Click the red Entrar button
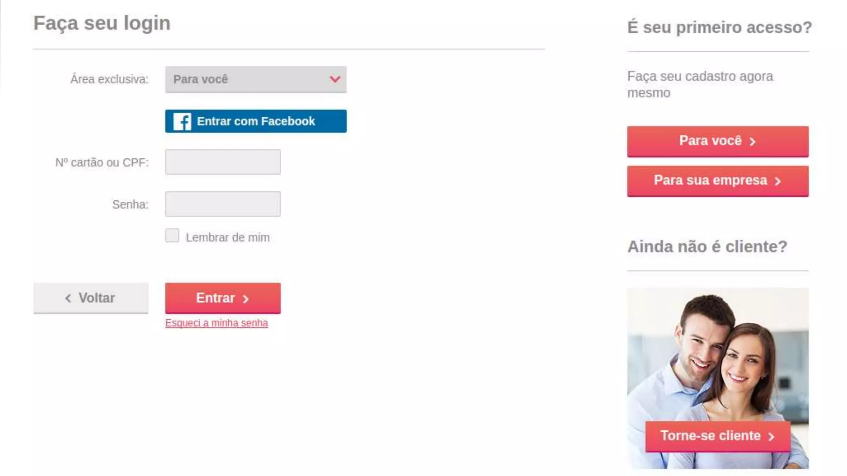Image resolution: width=847 pixels, height=476 pixels. click(223, 298)
